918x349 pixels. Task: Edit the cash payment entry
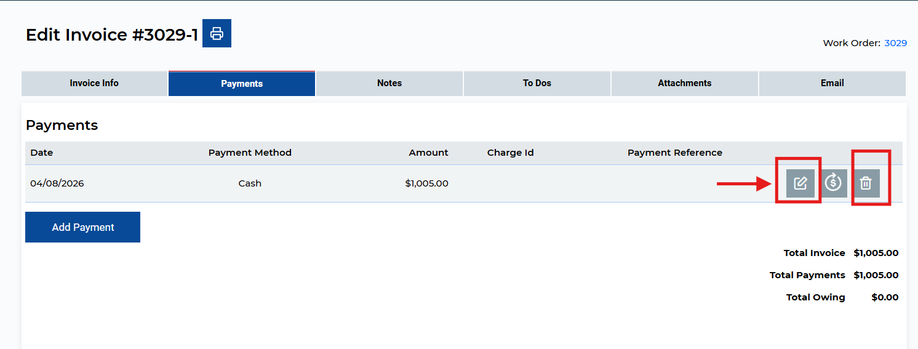tap(800, 183)
